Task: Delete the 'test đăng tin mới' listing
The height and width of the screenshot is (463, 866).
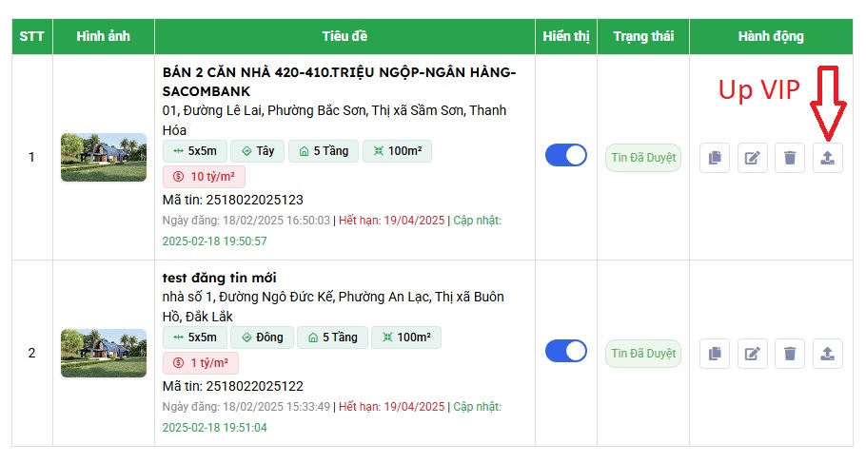Action: click(x=790, y=354)
